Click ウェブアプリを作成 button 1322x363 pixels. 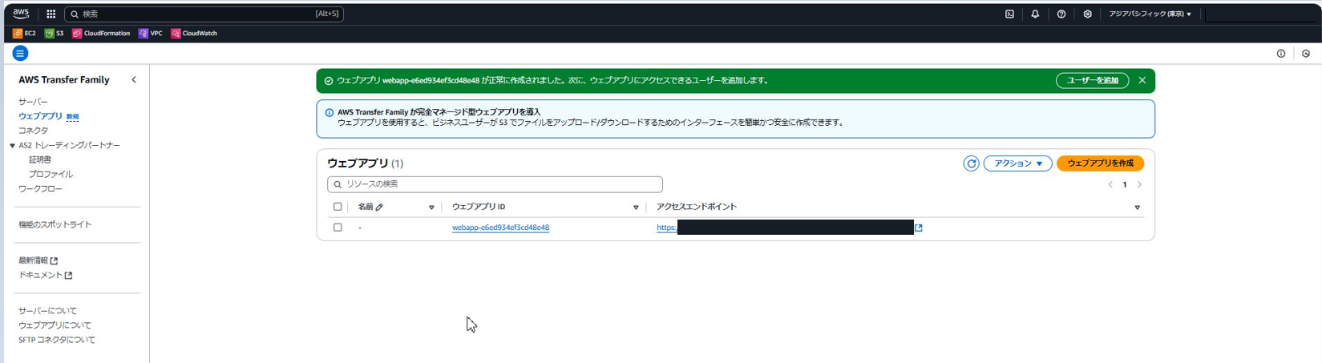[1100, 163]
